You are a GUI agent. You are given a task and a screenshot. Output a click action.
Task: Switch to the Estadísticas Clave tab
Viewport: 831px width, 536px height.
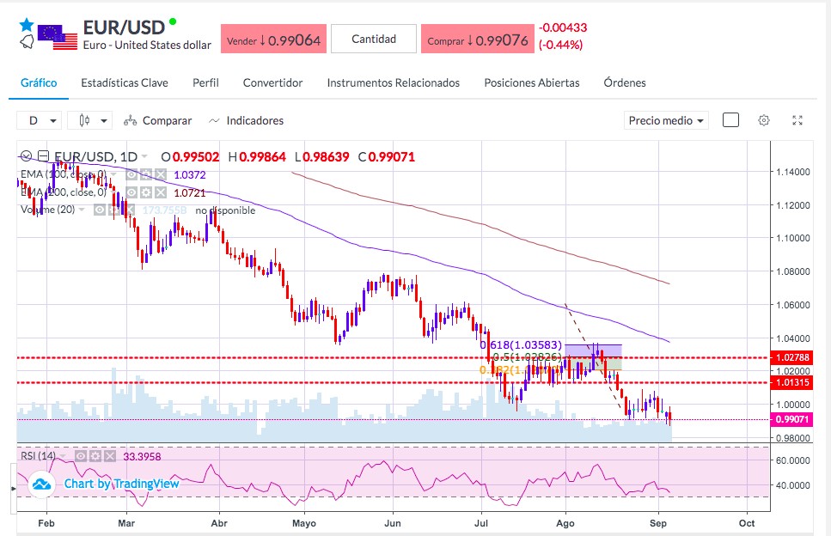125,82
